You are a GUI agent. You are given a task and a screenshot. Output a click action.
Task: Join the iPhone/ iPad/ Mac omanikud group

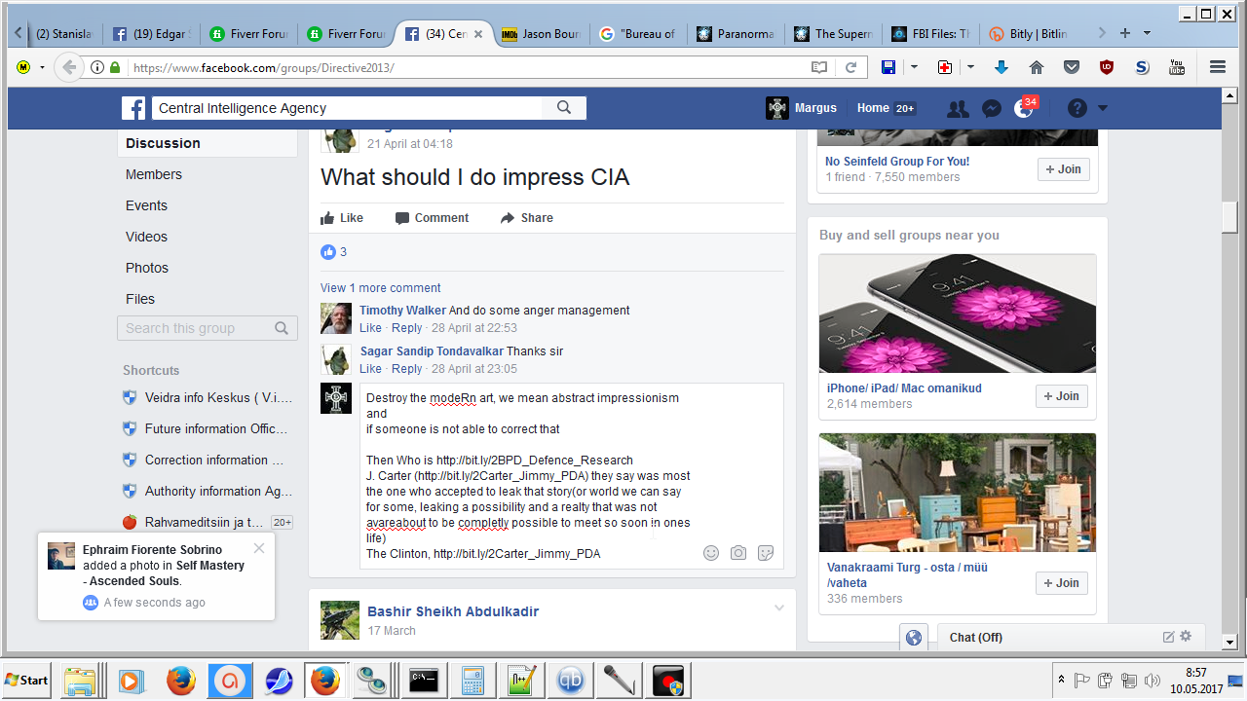[x=1061, y=396]
